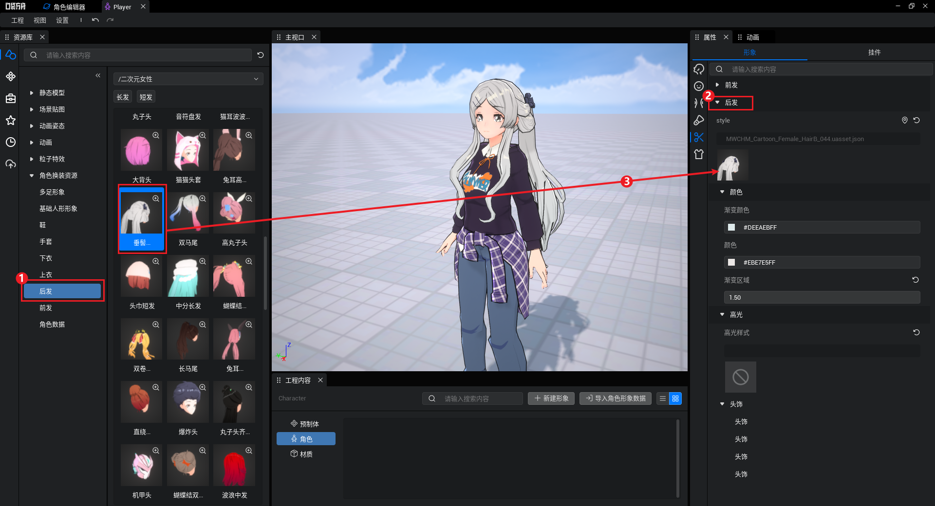This screenshot has height=506, width=935.
Task: Select the 角色数据 tree item
Action: tap(52, 324)
